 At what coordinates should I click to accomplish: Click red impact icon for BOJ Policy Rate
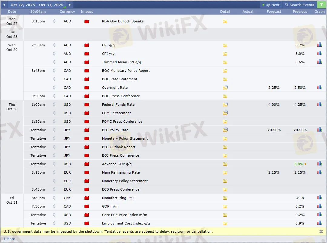pos(87,130)
